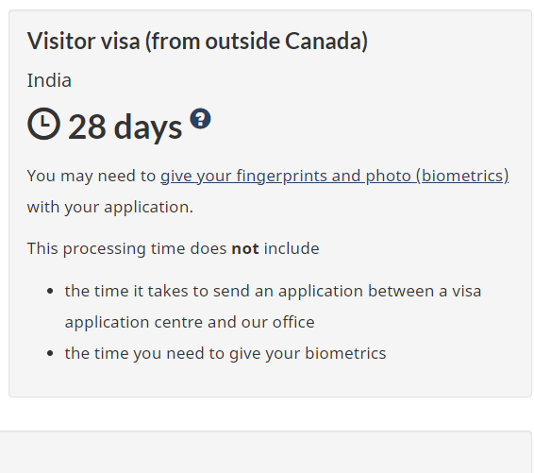Click the bold word 'not'
The image size is (534, 473).
pyautogui.click(x=245, y=248)
